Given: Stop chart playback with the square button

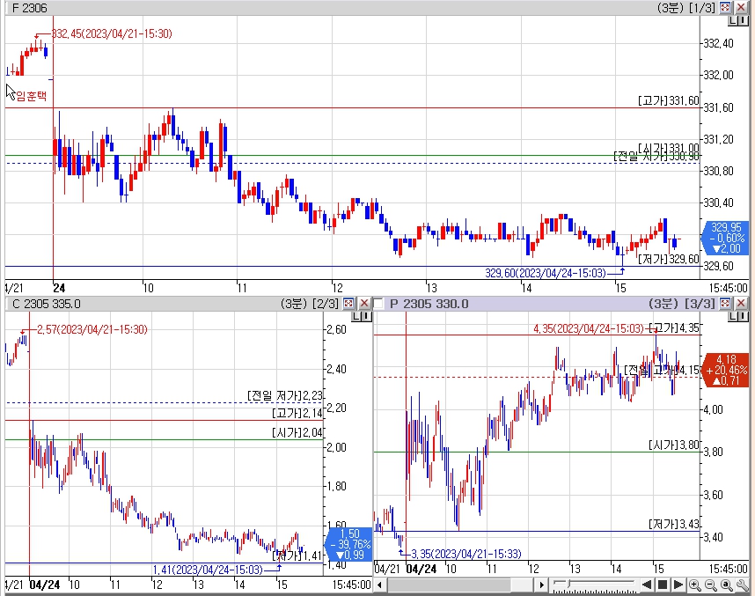Looking at the screenshot, I should click(x=663, y=585).
